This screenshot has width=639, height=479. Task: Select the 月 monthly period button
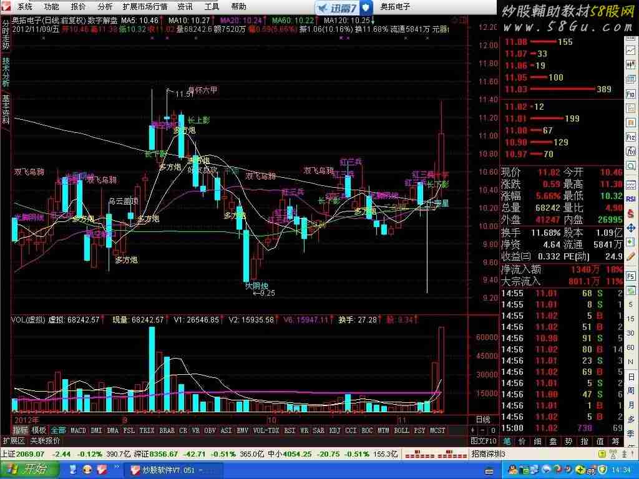(631, 405)
